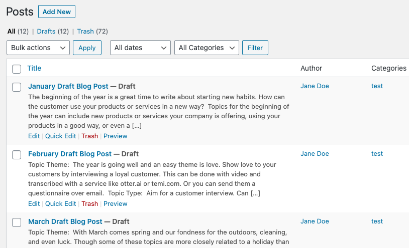Open the January Draft Blog Post title

68,86
